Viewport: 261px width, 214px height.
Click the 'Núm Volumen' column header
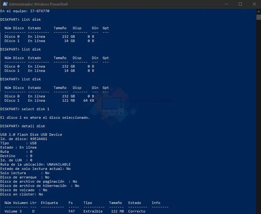(16, 203)
